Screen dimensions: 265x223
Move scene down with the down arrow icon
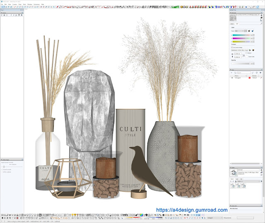14,15
